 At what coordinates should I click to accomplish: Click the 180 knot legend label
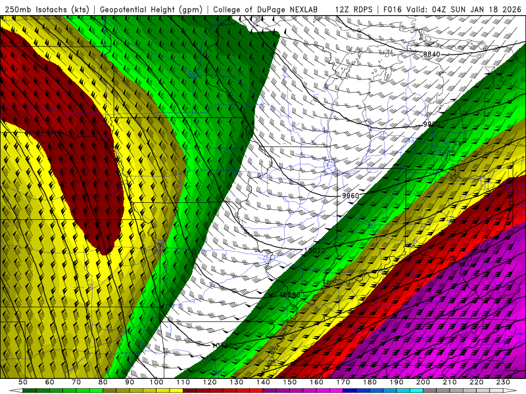(370, 382)
